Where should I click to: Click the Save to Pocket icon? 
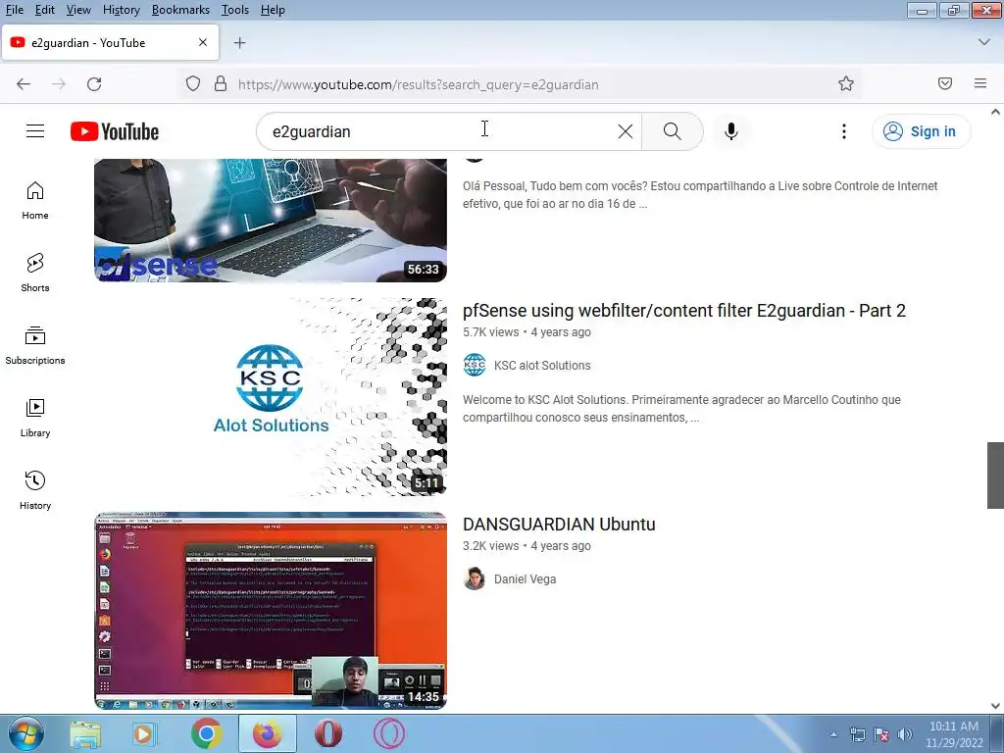(945, 83)
